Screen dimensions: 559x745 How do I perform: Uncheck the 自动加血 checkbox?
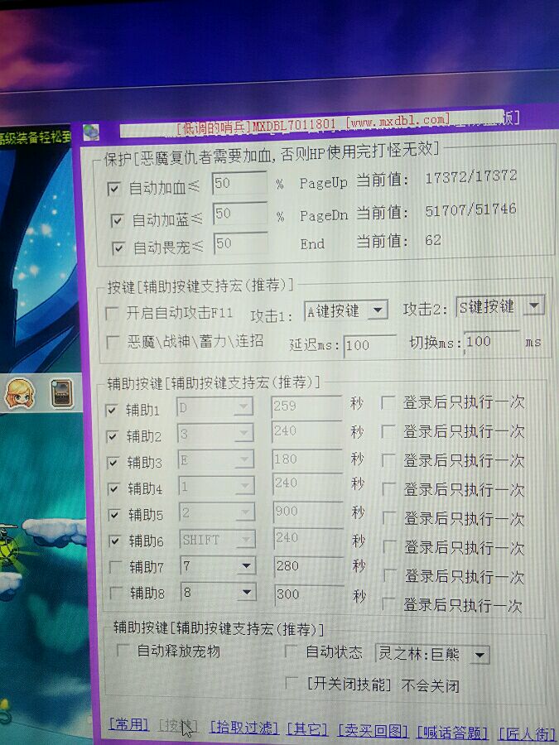tap(113, 189)
